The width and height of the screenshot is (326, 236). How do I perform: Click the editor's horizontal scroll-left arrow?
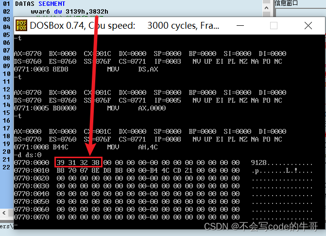coord(4,213)
